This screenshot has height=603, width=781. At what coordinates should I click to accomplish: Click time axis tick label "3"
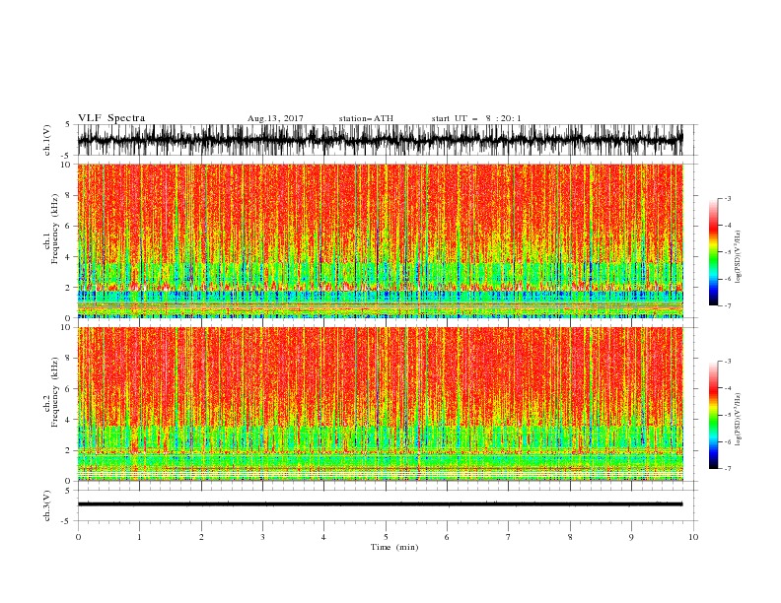coord(262,537)
